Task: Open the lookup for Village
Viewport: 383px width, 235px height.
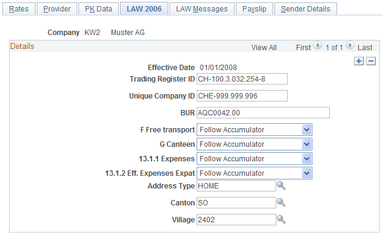Action: (x=281, y=219)
